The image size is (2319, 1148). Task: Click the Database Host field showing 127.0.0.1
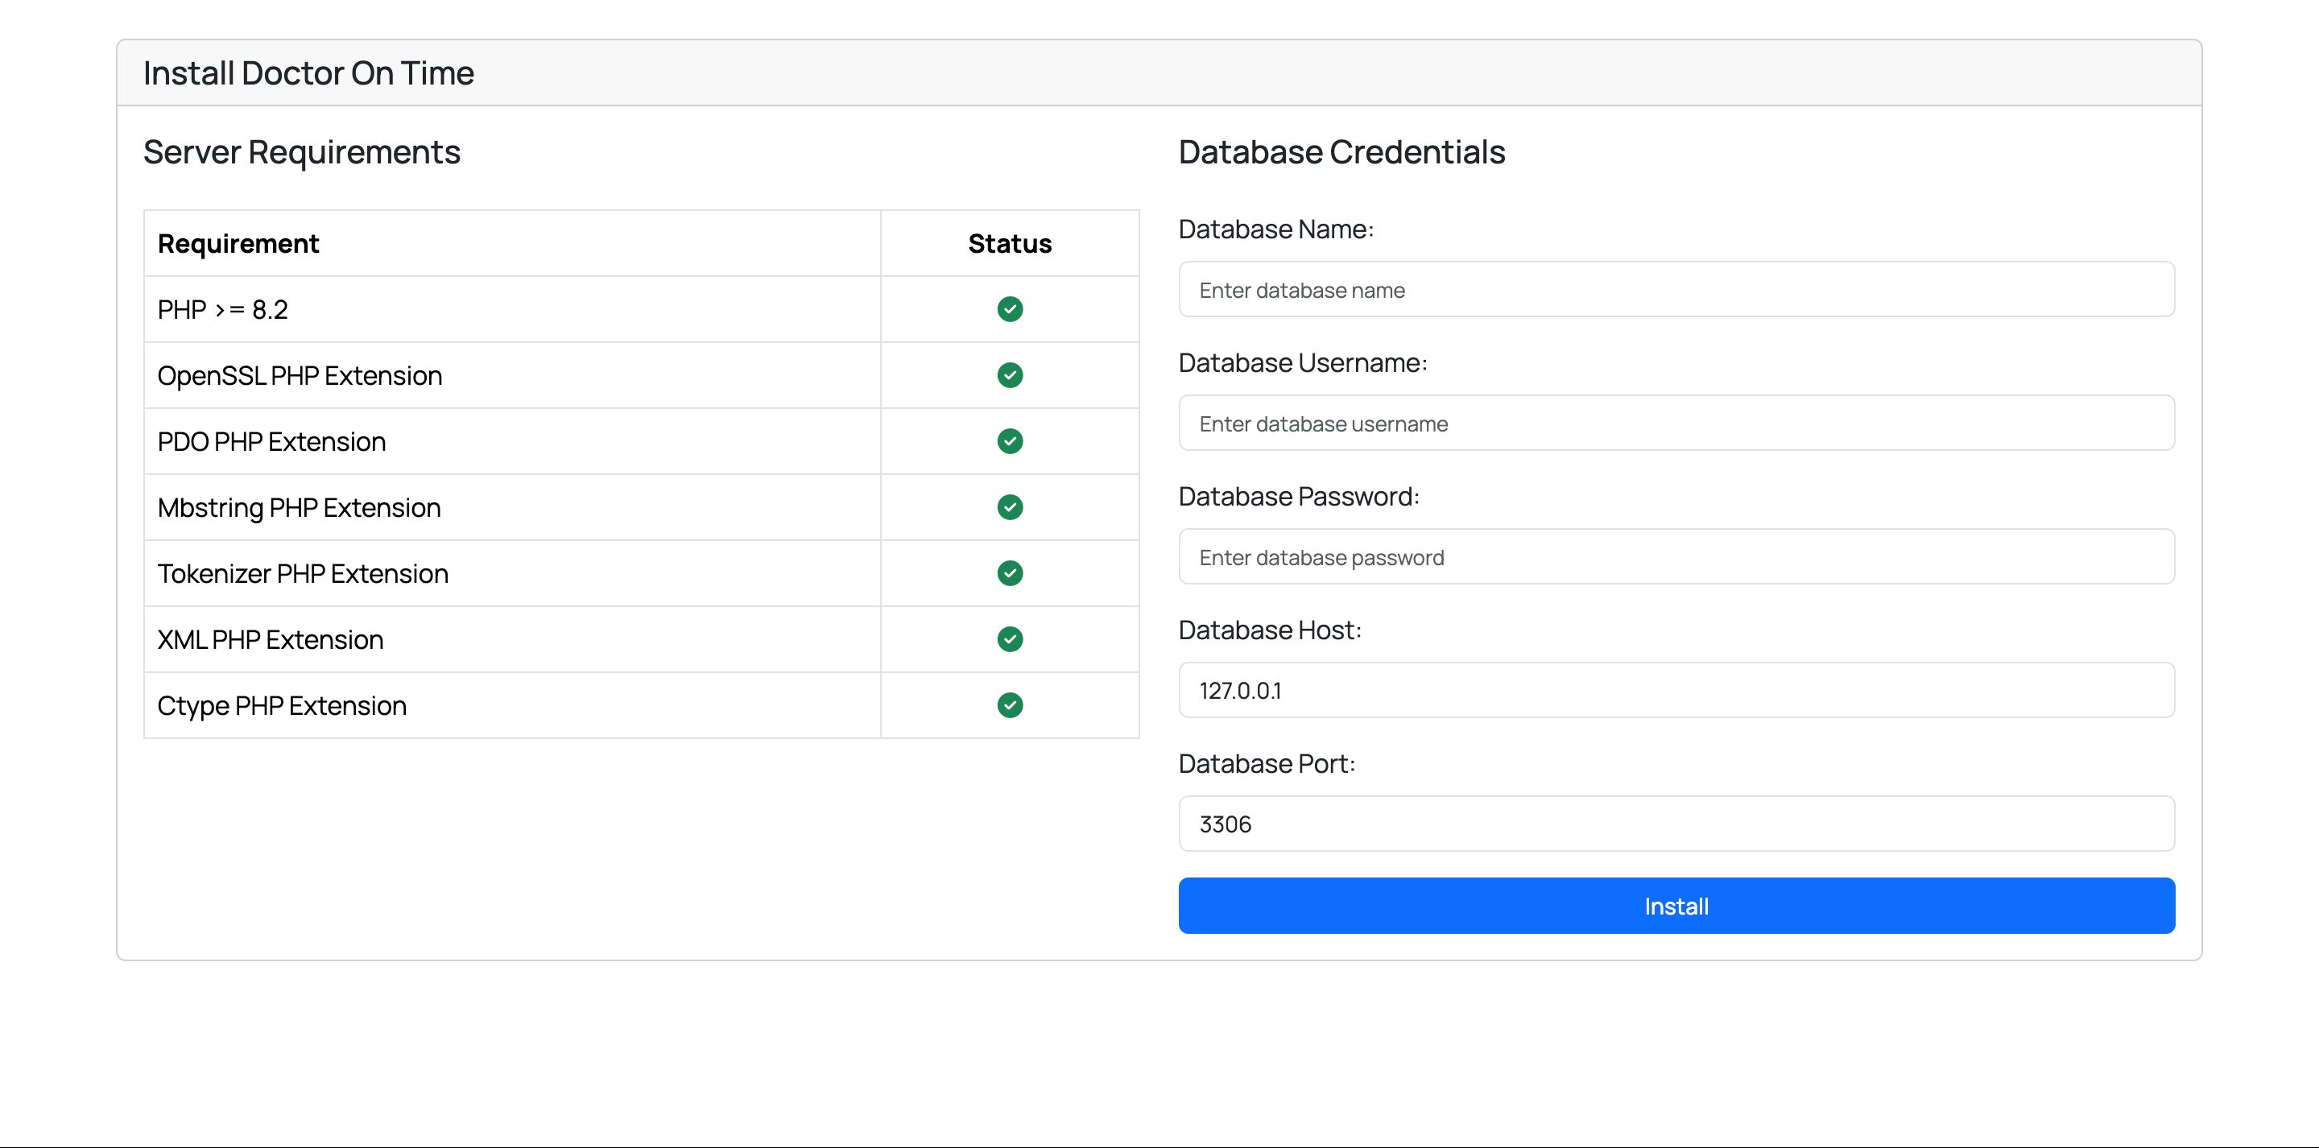(x=1676, y=691)
